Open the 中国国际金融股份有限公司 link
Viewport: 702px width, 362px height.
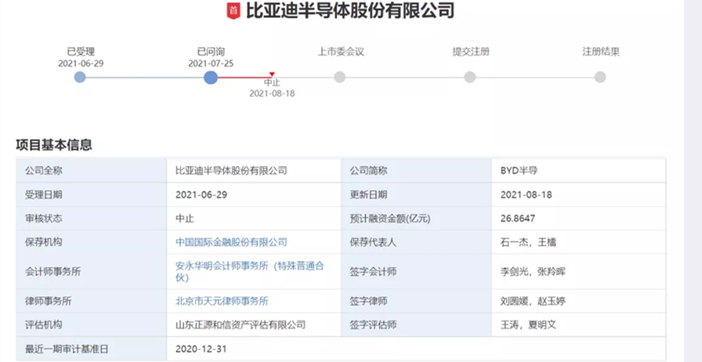point(231,242)
